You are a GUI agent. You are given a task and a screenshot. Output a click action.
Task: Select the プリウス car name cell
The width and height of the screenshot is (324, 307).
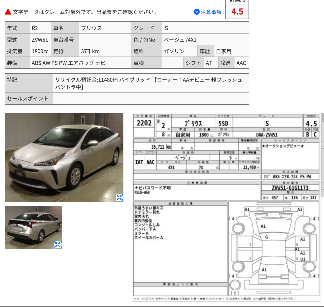105,28
